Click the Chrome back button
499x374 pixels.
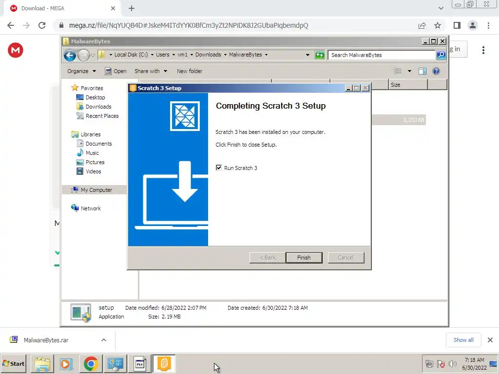coord(11,25)
